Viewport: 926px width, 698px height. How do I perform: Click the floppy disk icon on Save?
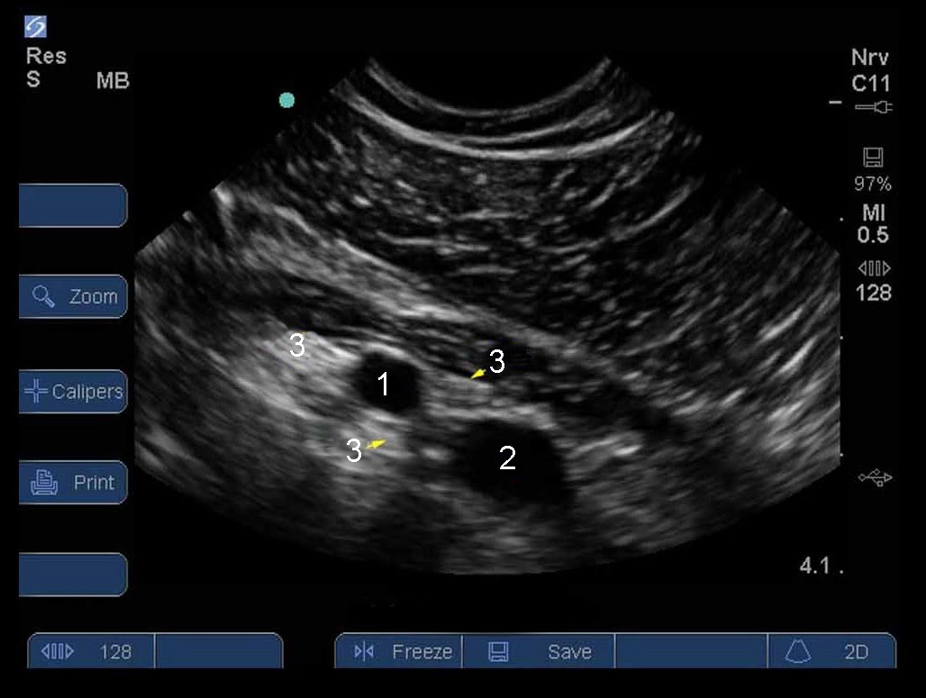pos(498,651)
